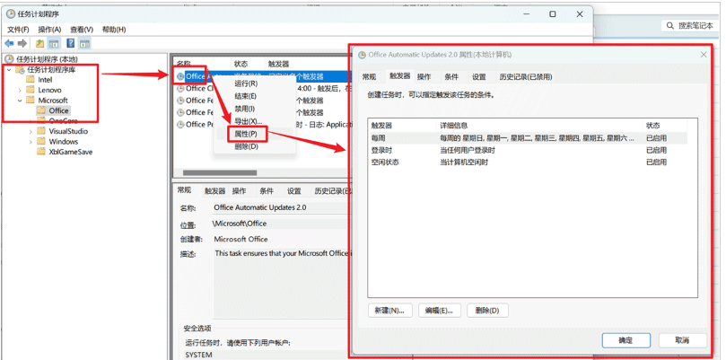Switch to 常规 tab in properties dialog

click(369, 76)
